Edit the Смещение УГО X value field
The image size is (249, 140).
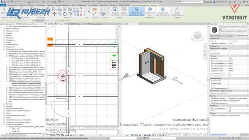[238, 68]
